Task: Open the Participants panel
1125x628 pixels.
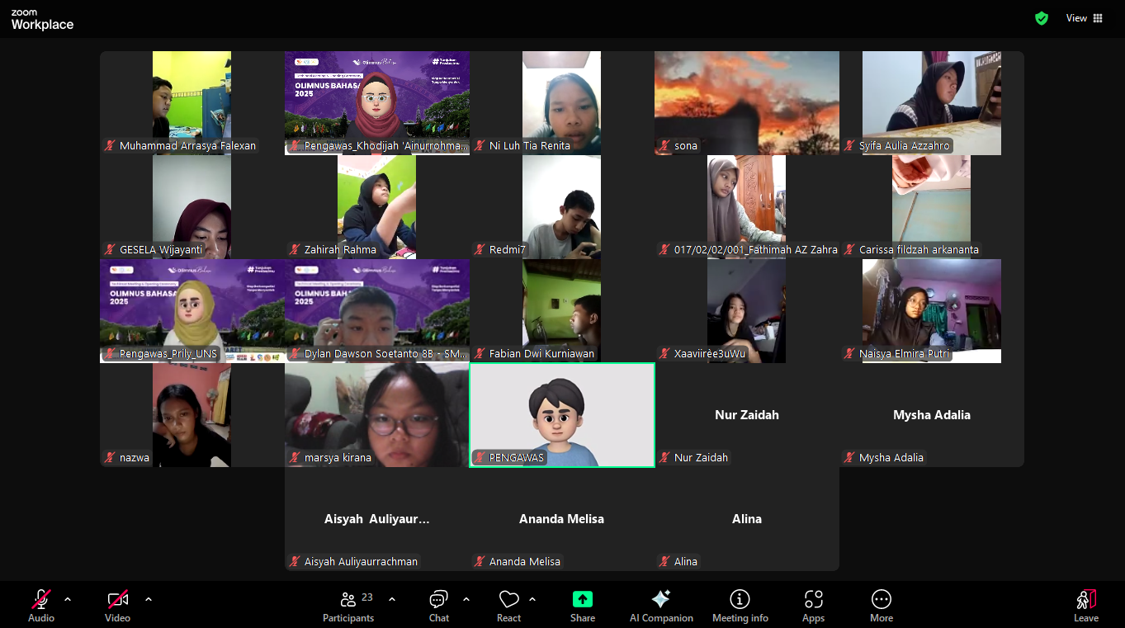Action: coord(348,606)
